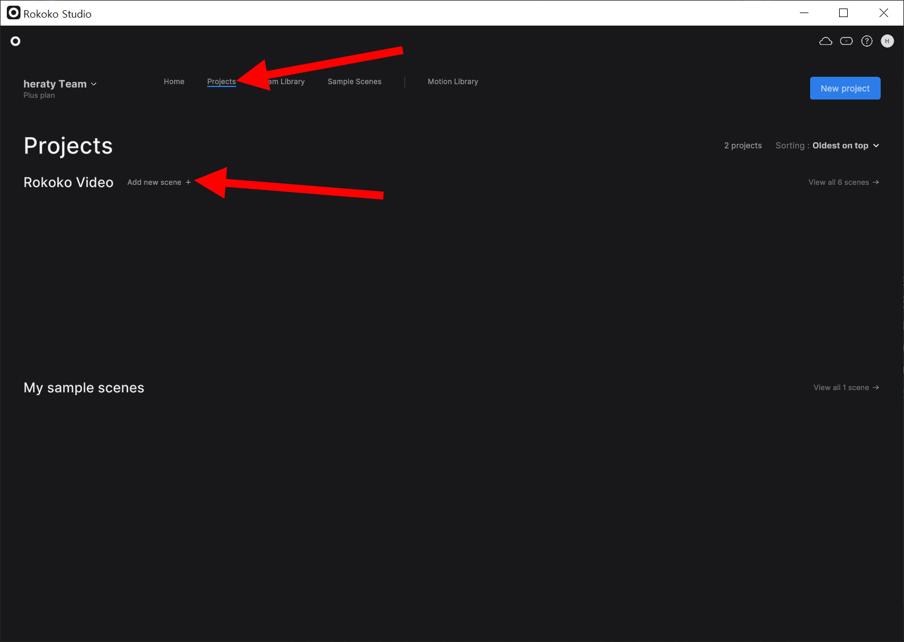Open the help question mark icon
904x642 pixels.
pyautogui.click(x=867, y=41)
